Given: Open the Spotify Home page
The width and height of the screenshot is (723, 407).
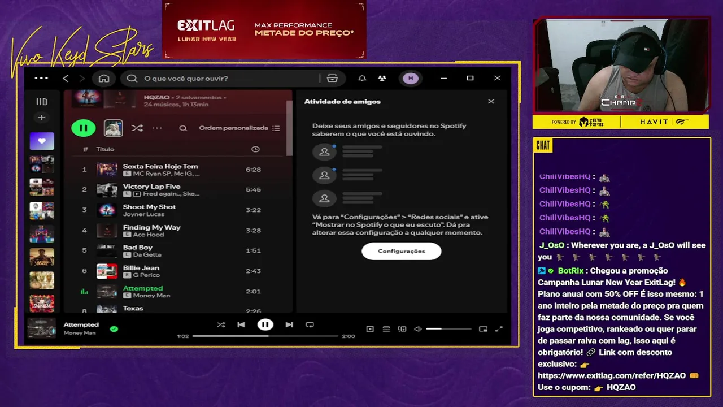Looking at the screenshot, I should [104, 78].
